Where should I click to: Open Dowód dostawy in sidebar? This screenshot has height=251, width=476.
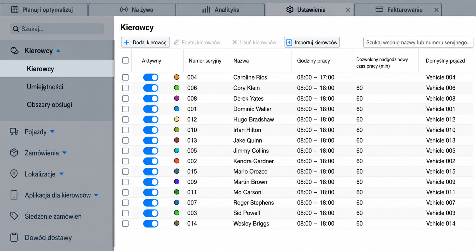point(48,238)
